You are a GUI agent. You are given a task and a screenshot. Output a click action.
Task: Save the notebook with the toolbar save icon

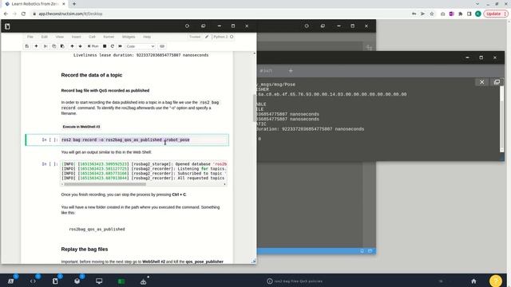27,46
